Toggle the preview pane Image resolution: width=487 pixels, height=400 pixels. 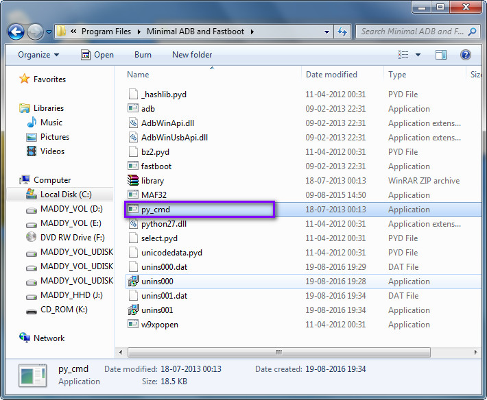(441, 55)
